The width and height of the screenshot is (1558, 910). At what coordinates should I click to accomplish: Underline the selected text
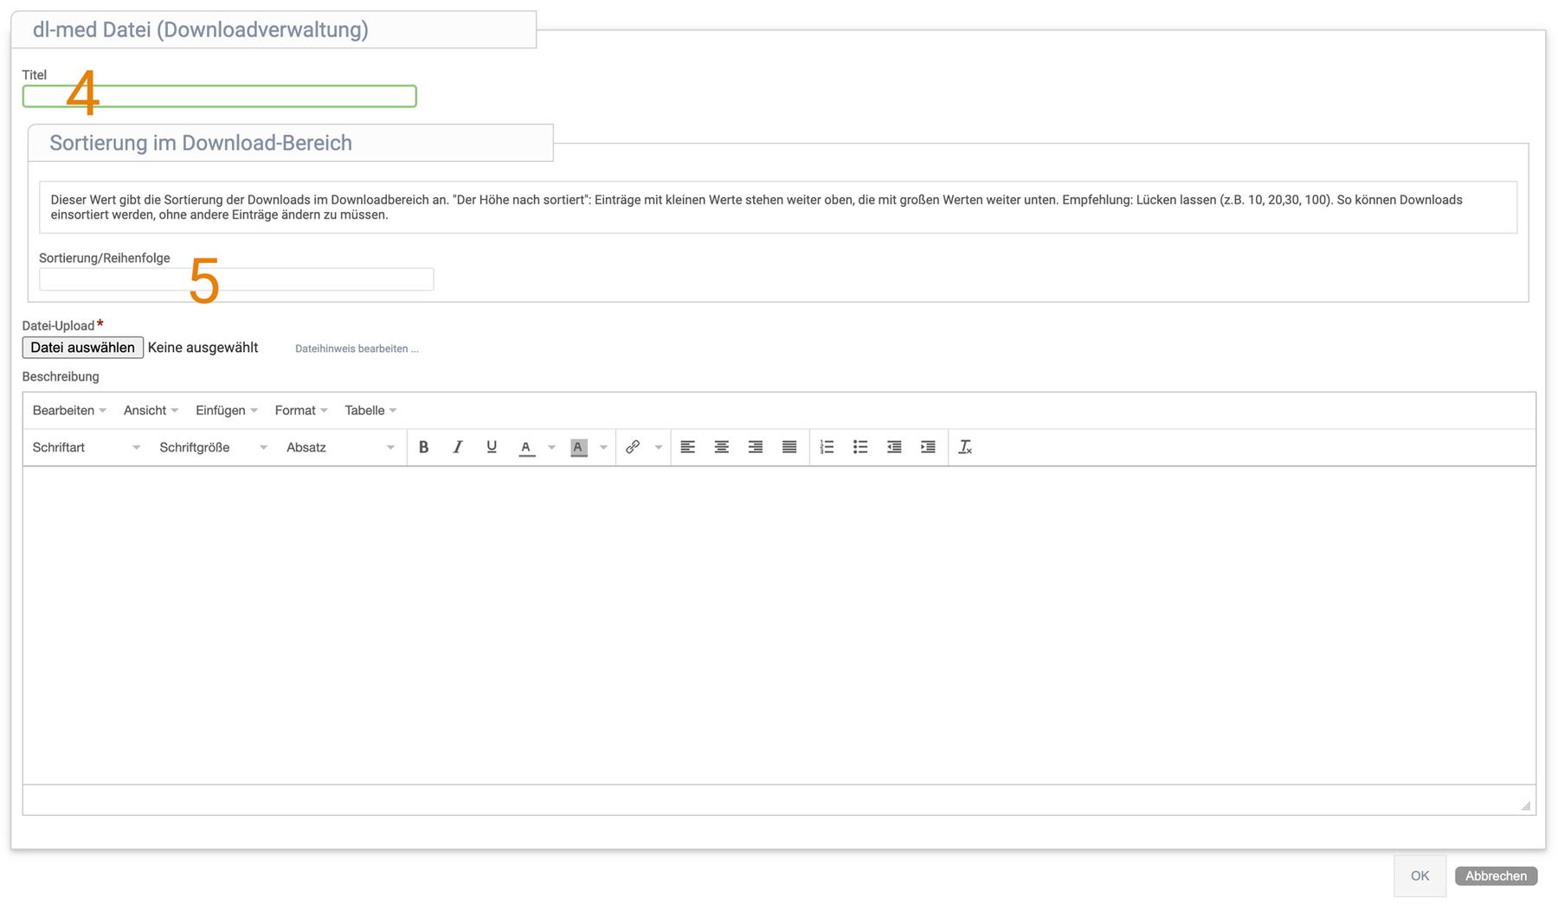[492, 447]
